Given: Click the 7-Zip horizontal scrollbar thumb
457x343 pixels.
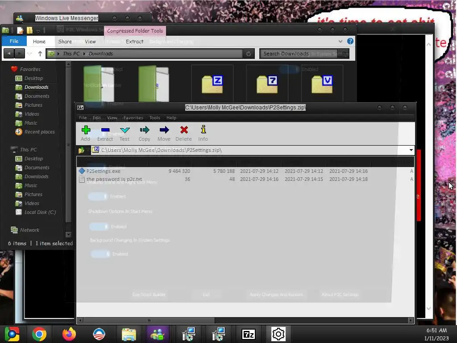Looking at the screenshot, I should point(149,320).
